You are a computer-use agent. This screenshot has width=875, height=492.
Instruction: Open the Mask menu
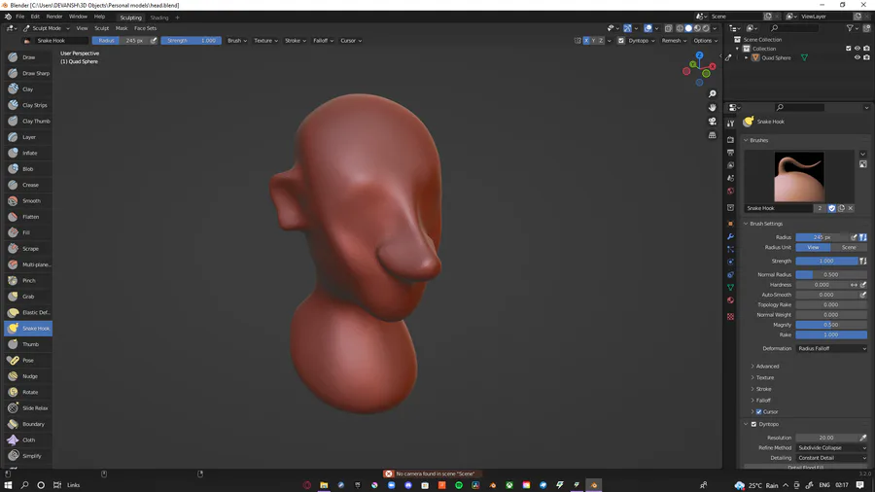click(122, 28)
